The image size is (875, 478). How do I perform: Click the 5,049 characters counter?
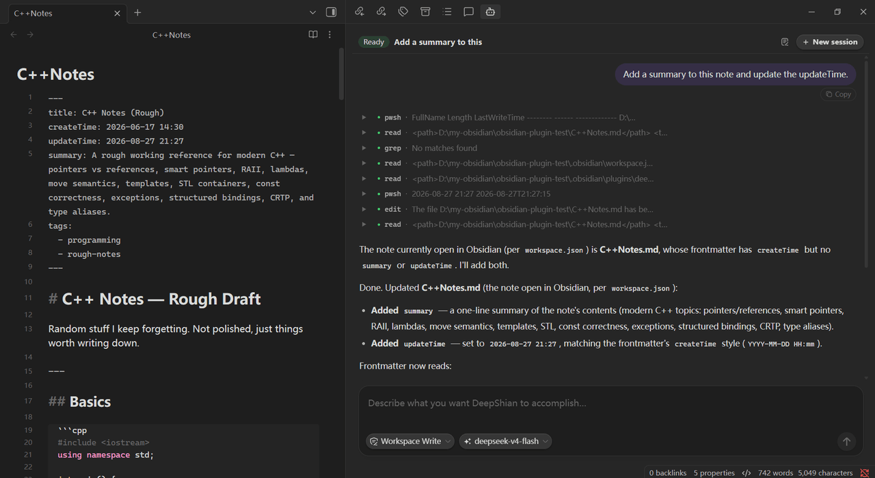click(825, 473)
